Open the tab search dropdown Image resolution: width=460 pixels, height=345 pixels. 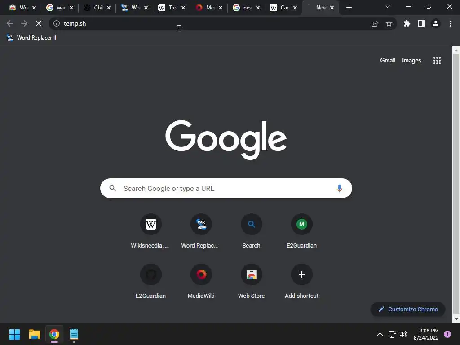pyautogui.click(x=388, y=6)
